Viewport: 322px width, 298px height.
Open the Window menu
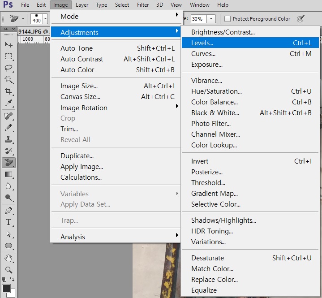pyautogui.click(x=199, y=5)
